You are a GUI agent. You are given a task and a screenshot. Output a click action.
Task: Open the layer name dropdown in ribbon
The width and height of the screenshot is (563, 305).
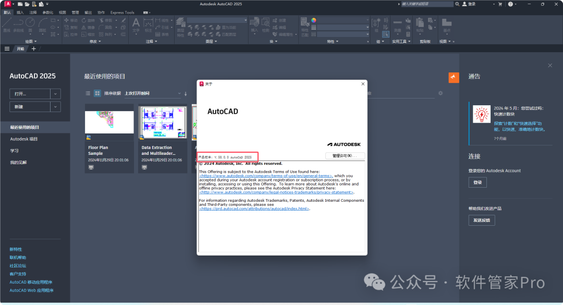coord(217,20)
